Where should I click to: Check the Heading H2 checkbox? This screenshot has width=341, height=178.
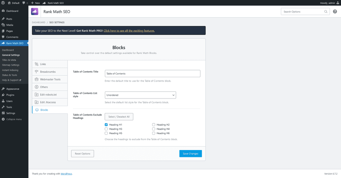tap(154, 125)
